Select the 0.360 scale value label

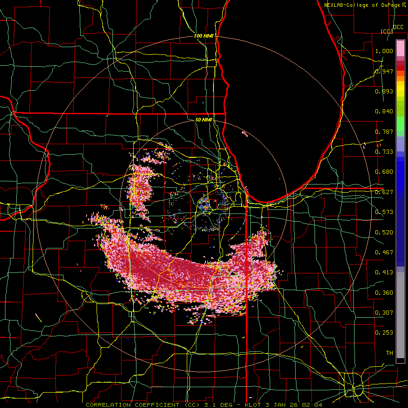click(384, 293)
